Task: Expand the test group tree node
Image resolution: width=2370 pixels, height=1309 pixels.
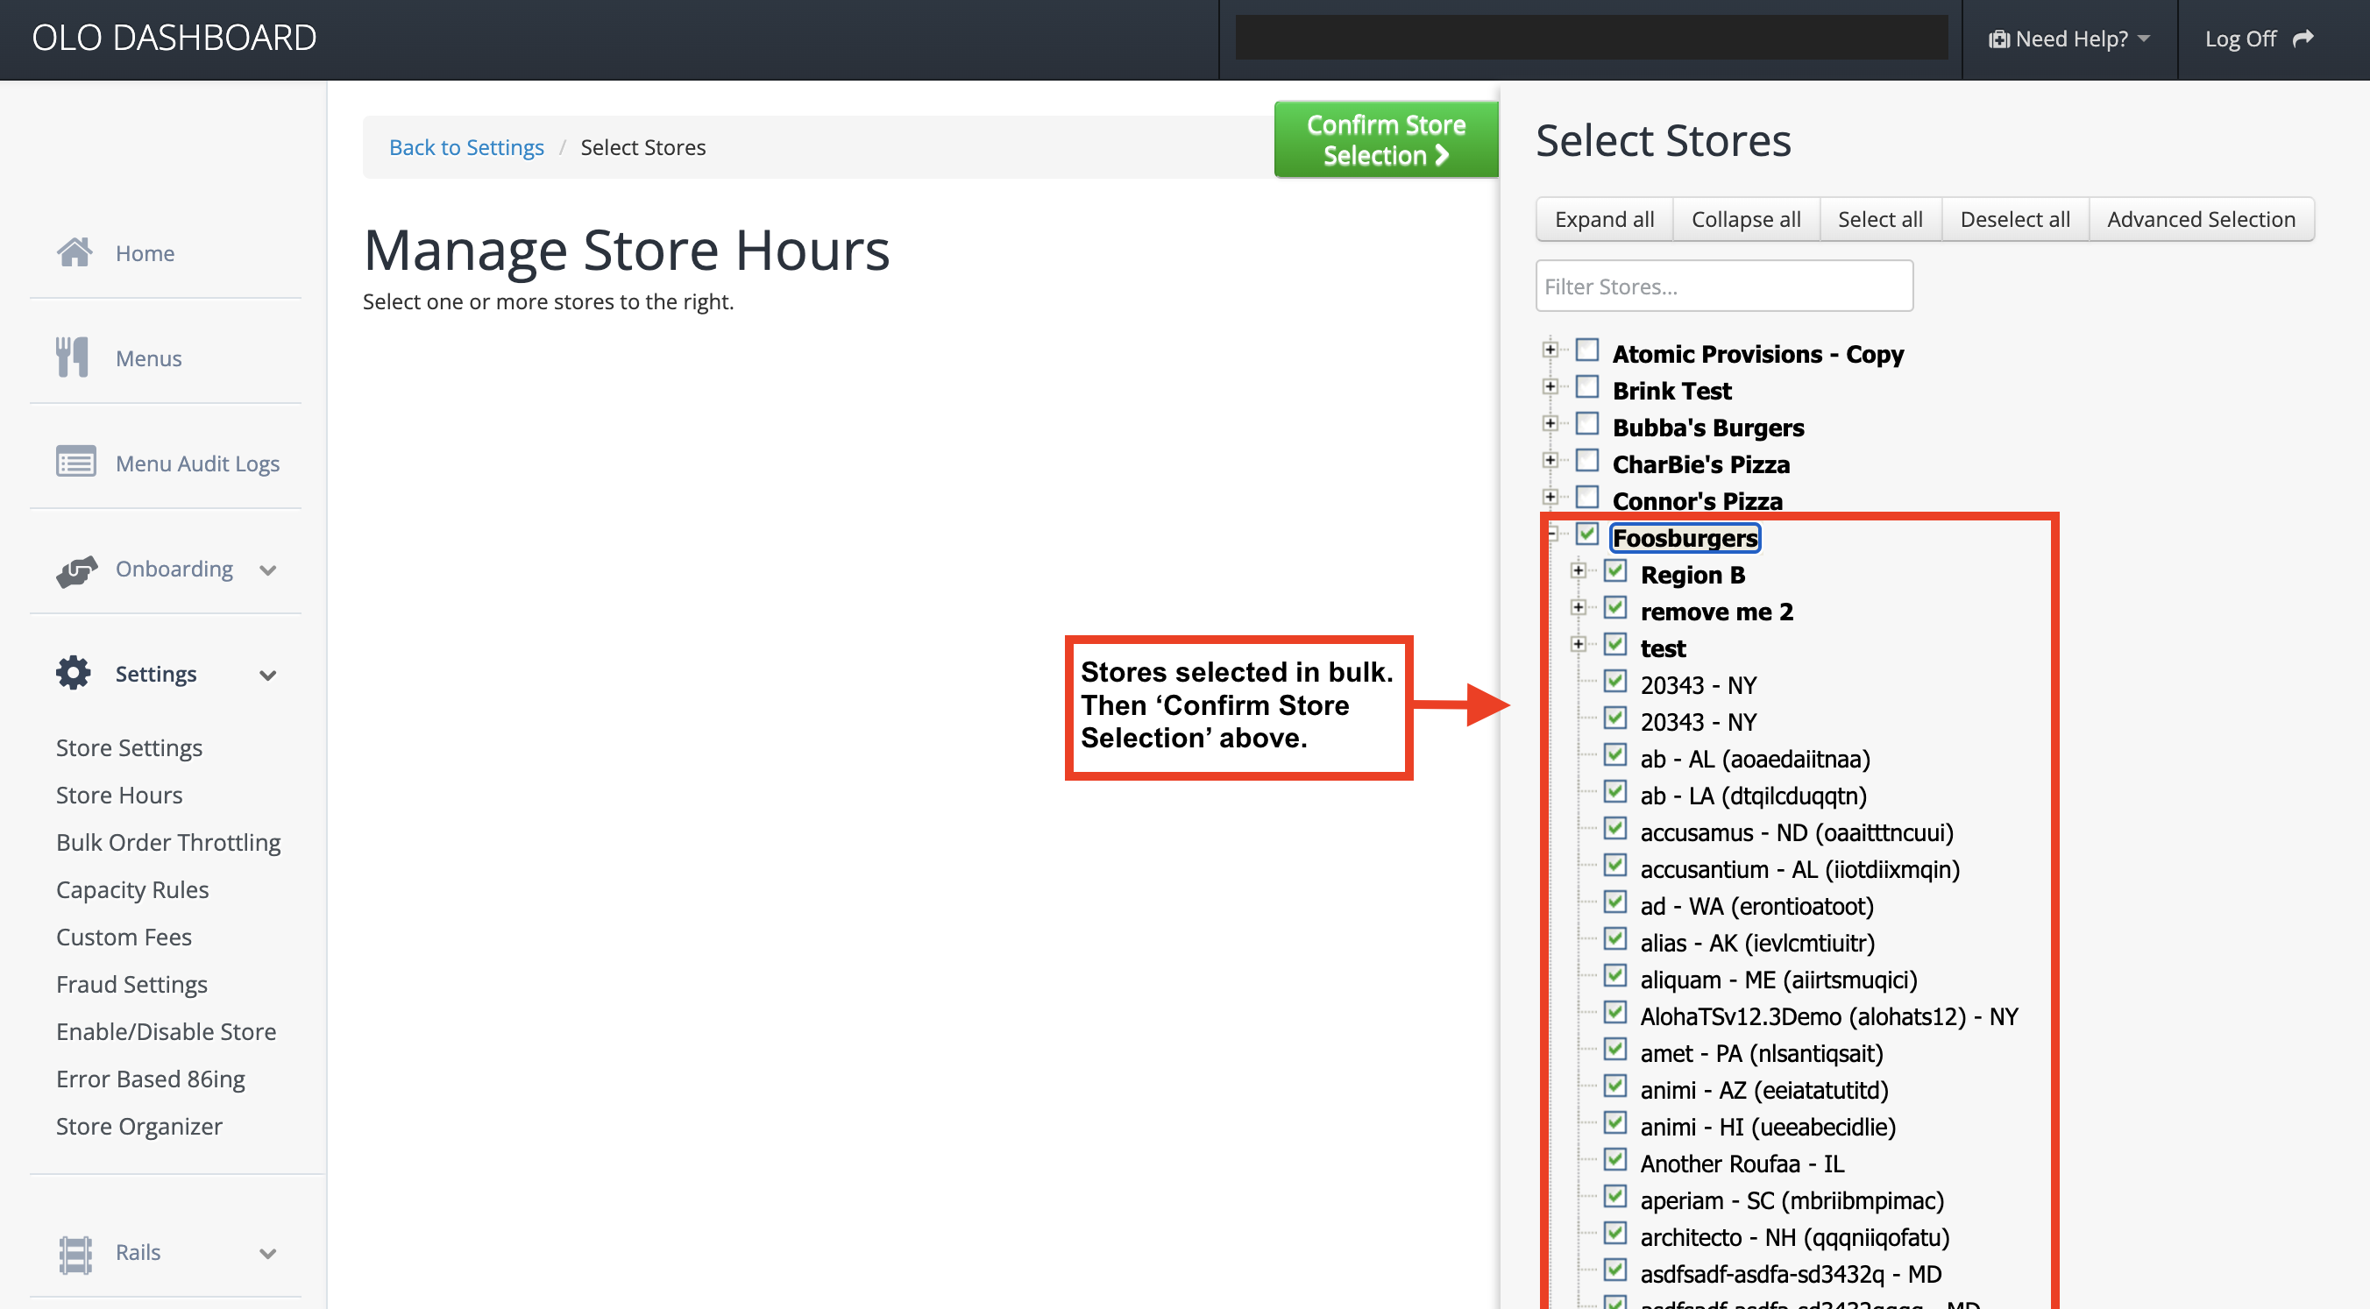Action: click(x=1578, y=644)
